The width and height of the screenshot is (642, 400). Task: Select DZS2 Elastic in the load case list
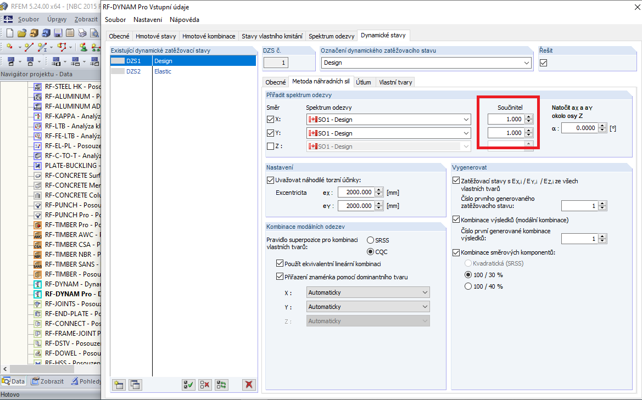point(183,71)
